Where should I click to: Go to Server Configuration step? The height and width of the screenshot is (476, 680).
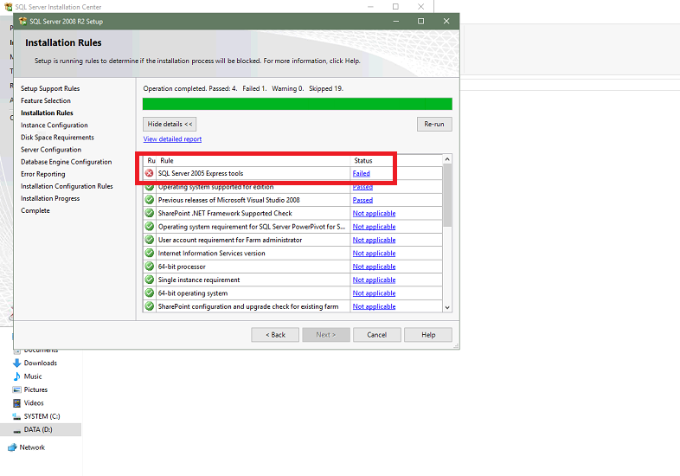coord(51,149)
